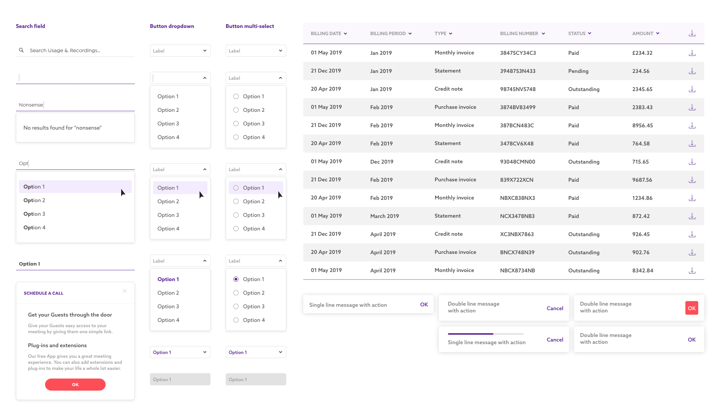727x408 pixels.
Task: Download invoice 38475CY34C3
Action: tap(692, 53)
